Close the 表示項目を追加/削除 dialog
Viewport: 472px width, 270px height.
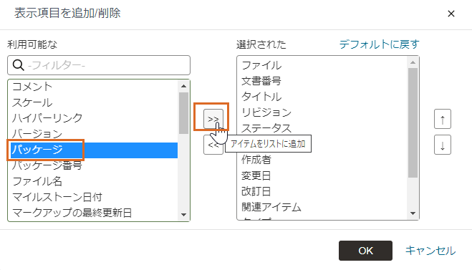tap(451, 14)
